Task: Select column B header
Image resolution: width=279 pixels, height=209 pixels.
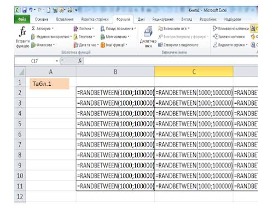Action: point(115,72)
